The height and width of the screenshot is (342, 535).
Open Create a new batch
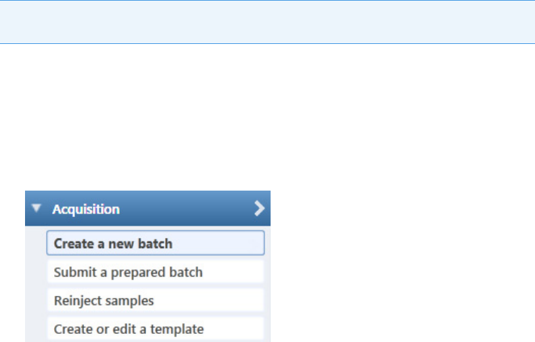tap(156, 243)
